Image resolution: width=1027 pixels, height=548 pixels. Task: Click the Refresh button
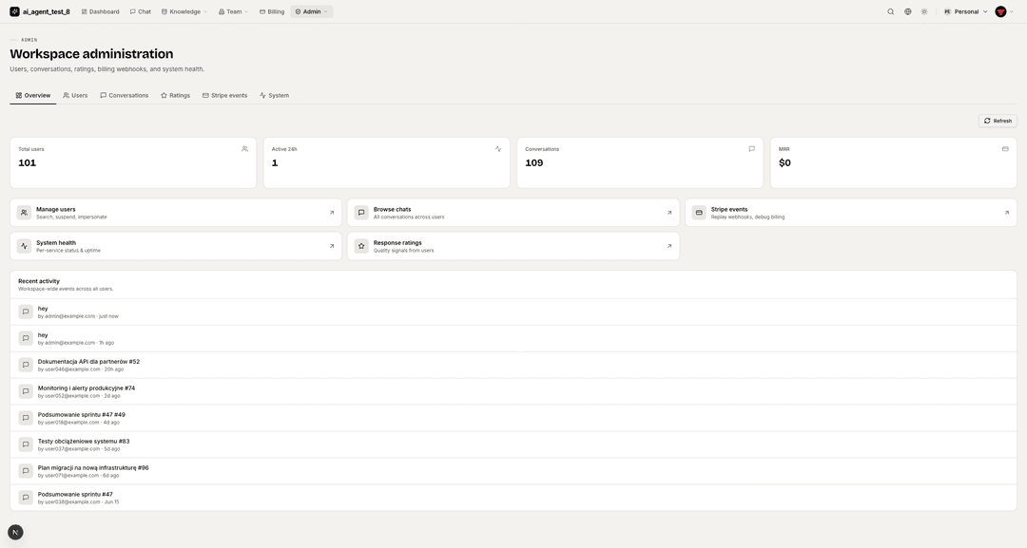tap(998, 121)
